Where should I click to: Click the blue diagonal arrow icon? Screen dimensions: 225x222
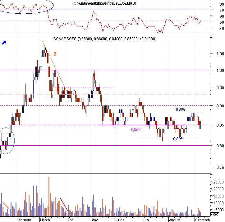pos(4,43)
